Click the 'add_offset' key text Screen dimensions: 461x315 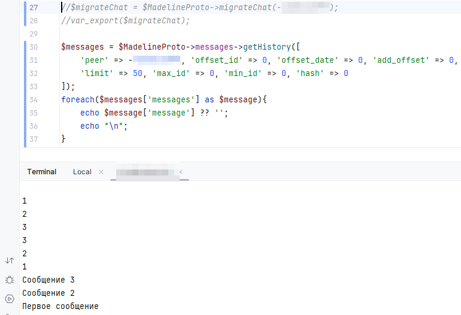(x=401, y=60)
